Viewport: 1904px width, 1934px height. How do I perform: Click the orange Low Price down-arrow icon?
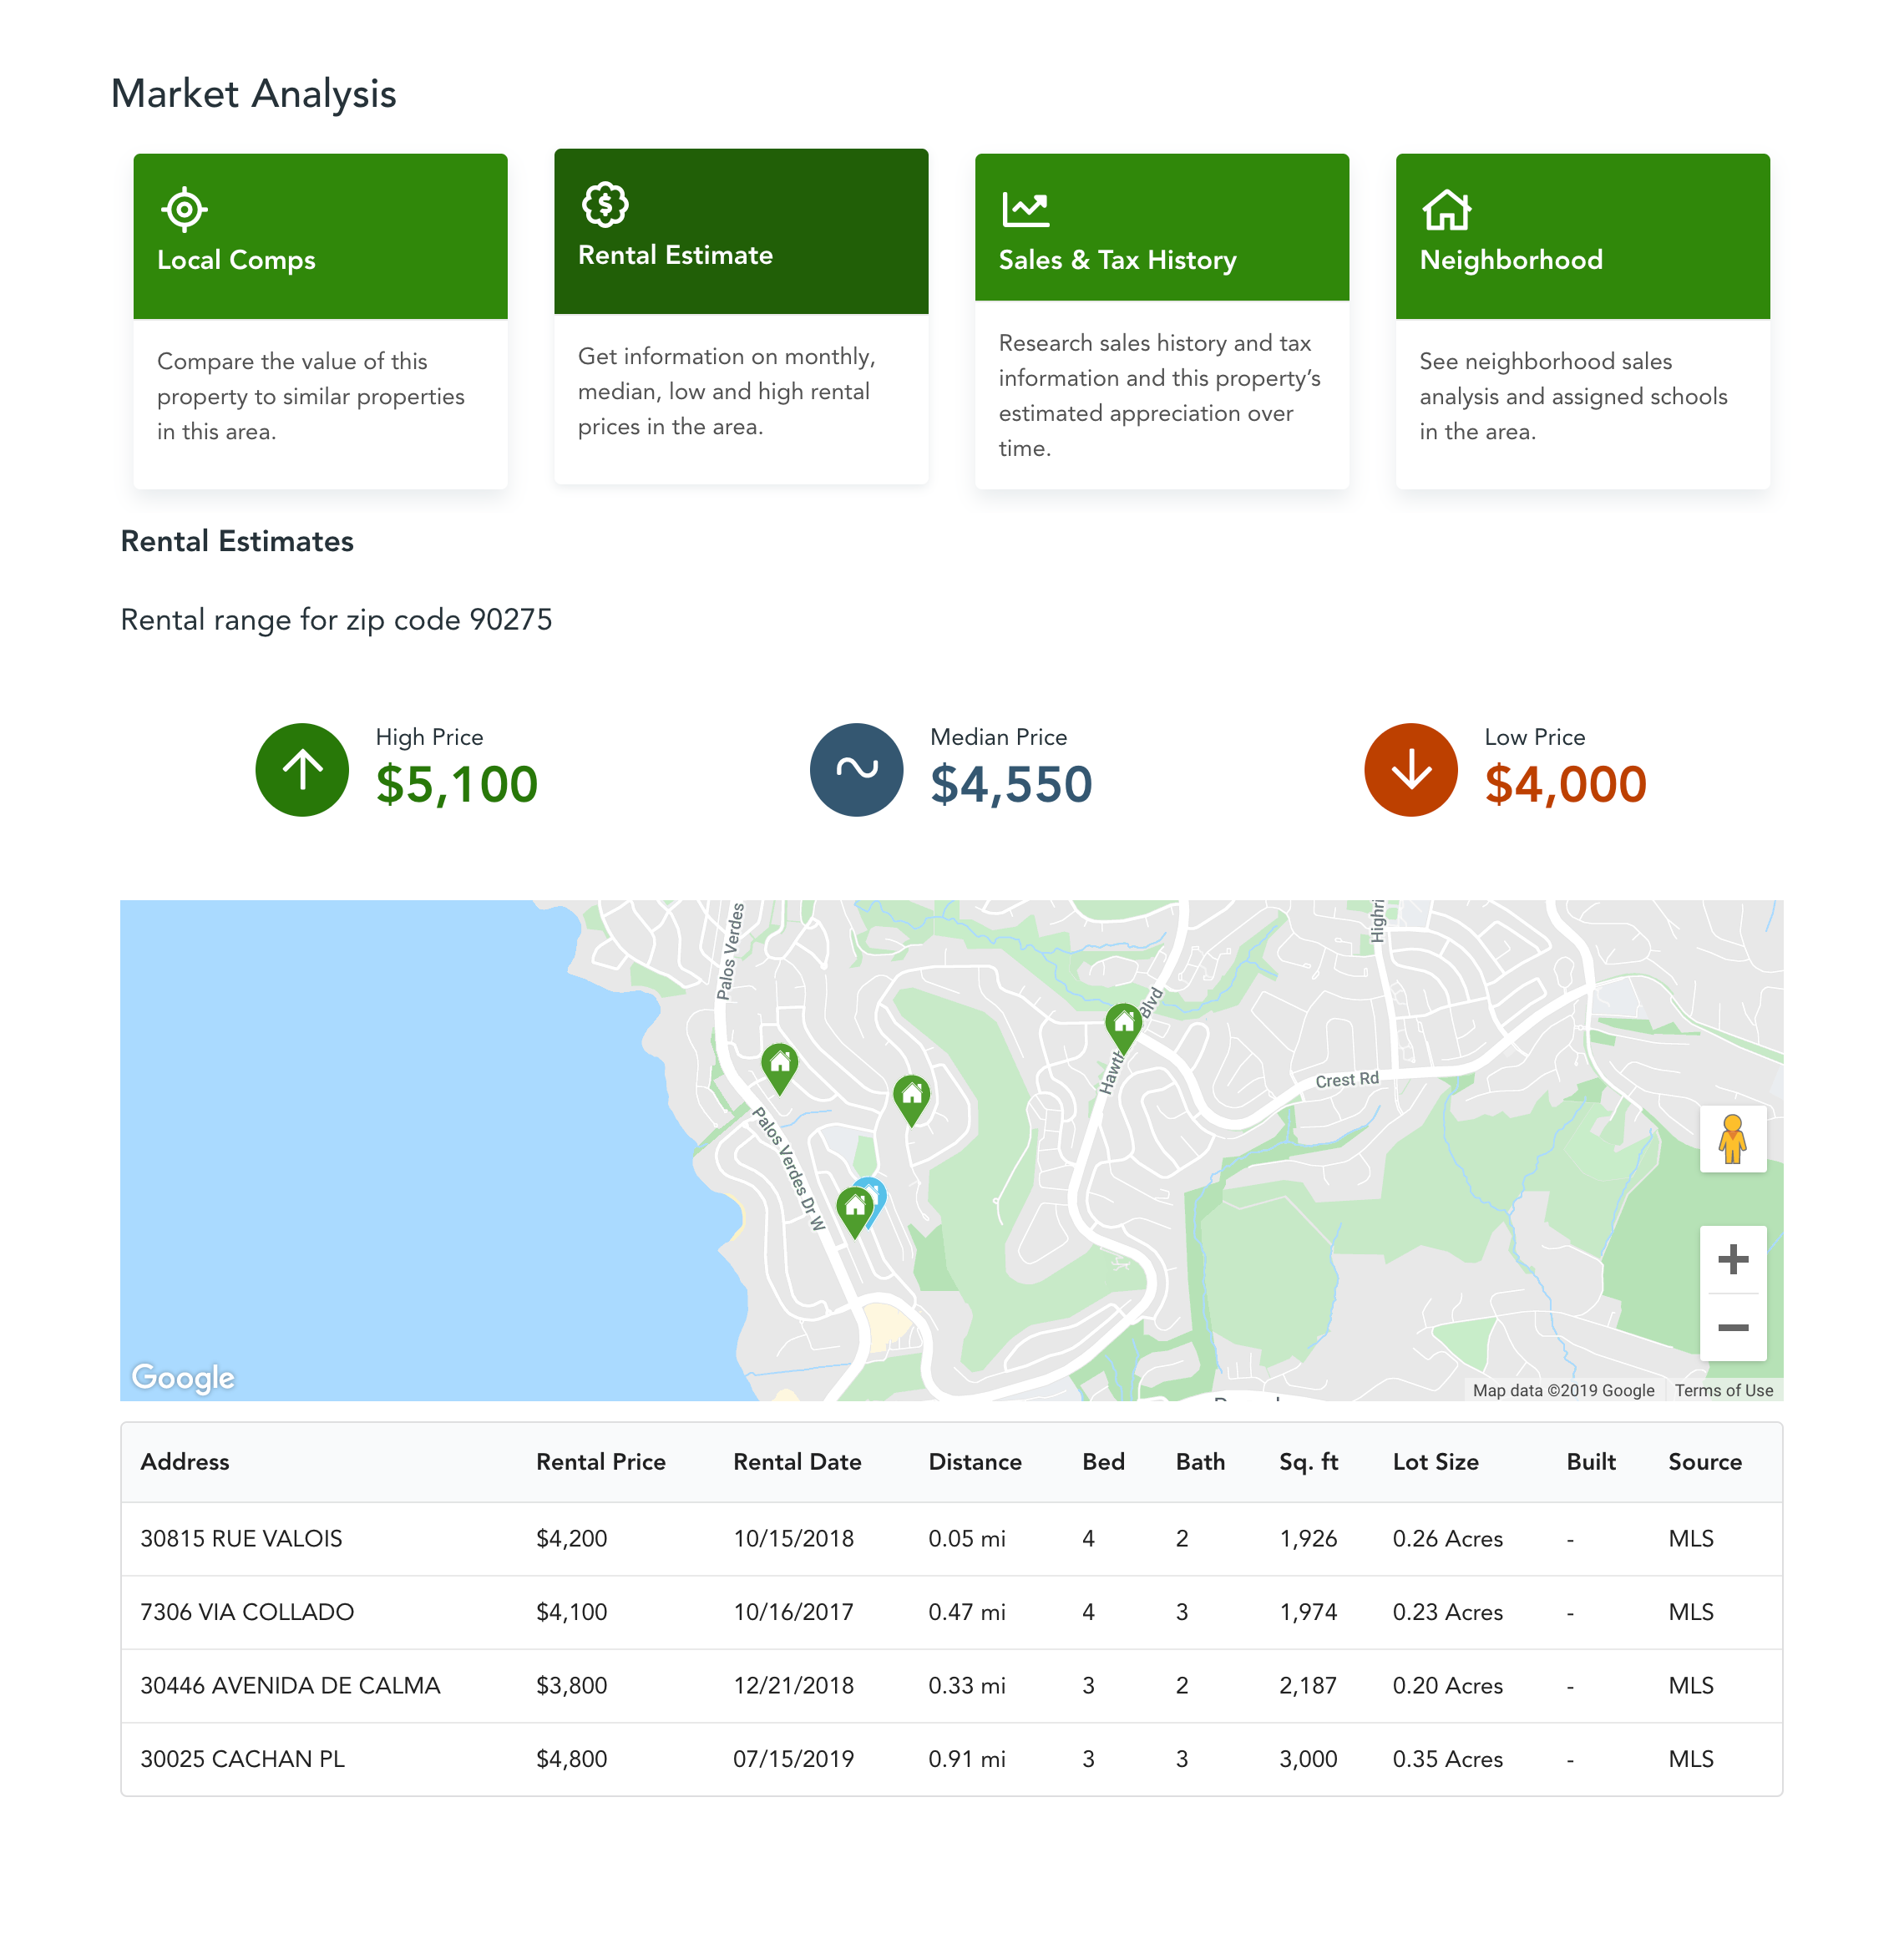coord(1410,769)
